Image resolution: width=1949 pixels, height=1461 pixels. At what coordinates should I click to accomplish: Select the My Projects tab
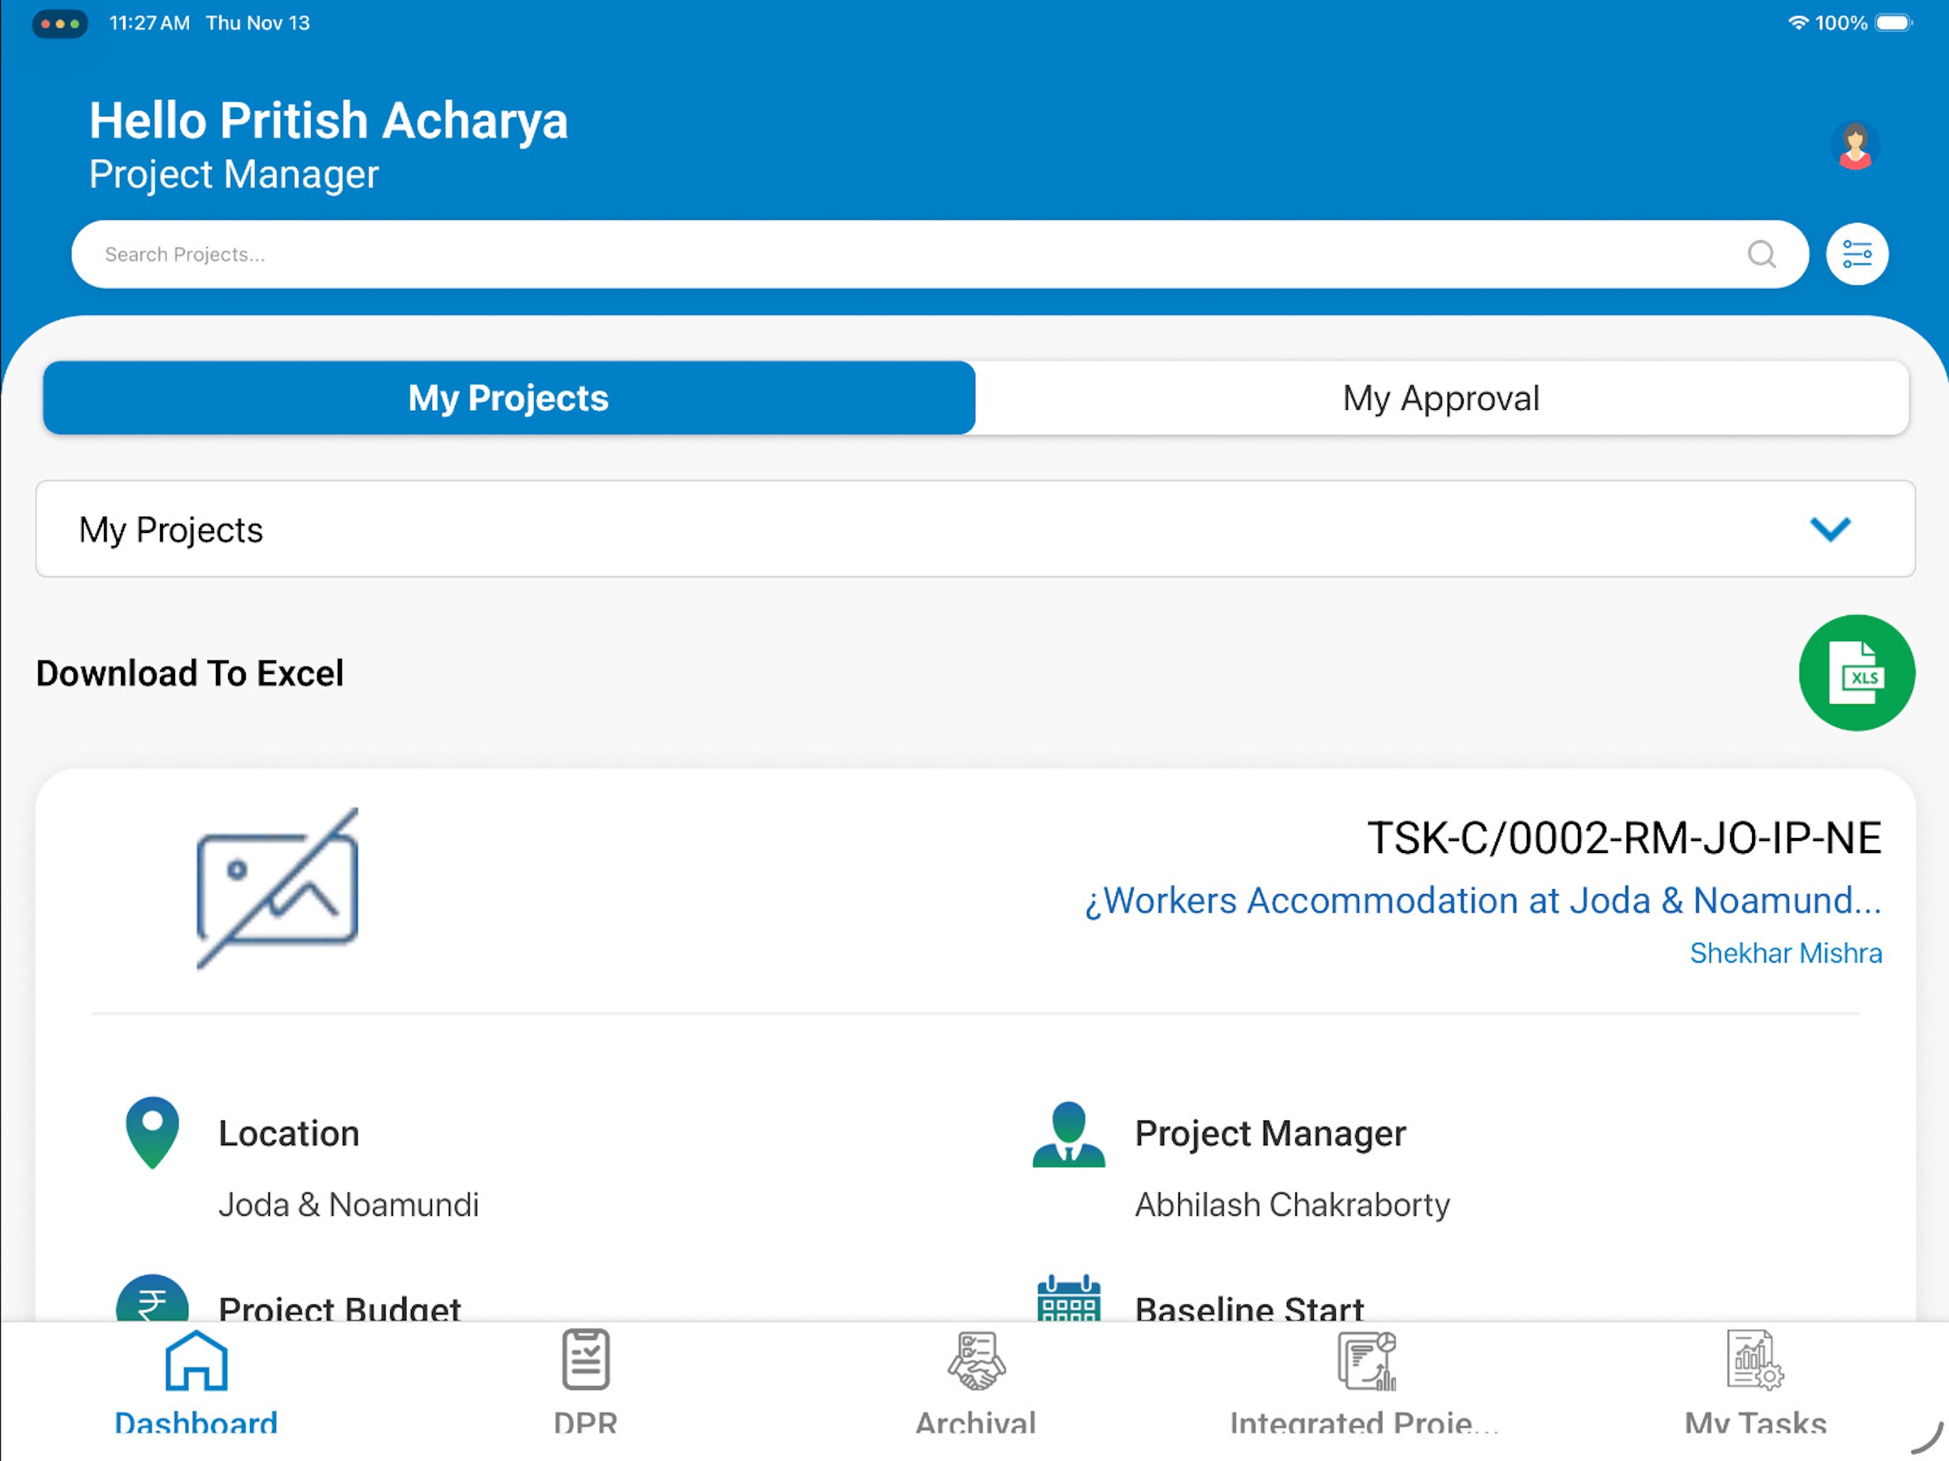point(508,398)
